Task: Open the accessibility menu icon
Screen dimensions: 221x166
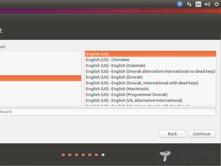Action: pyautogui.click(x=180, y=4)
